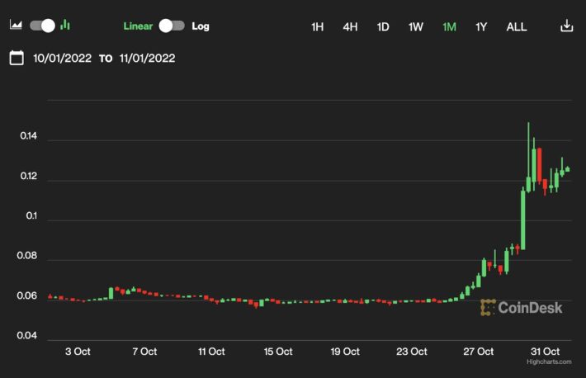Switch to the 1H time range
Viewport: 586px width, 378px height.
pos(317,27)
